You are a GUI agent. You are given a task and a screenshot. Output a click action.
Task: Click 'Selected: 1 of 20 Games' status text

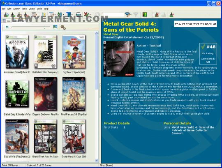pos(39,165)
